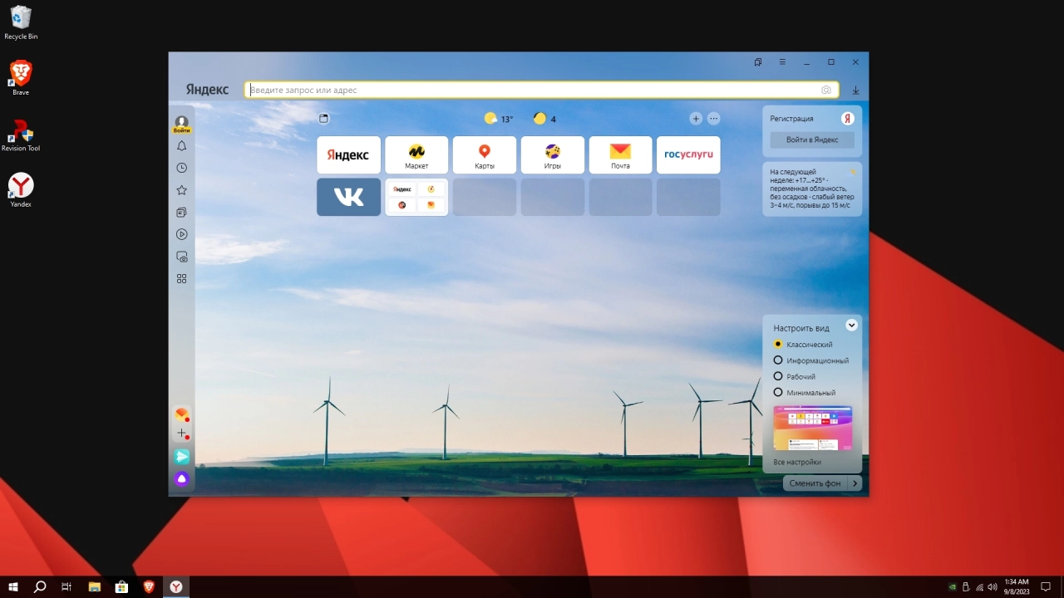Add a sidebar app with plus icon
The width and height of the screenshot is (1064, 598).
pyautogui.click(x=182, y=434)
